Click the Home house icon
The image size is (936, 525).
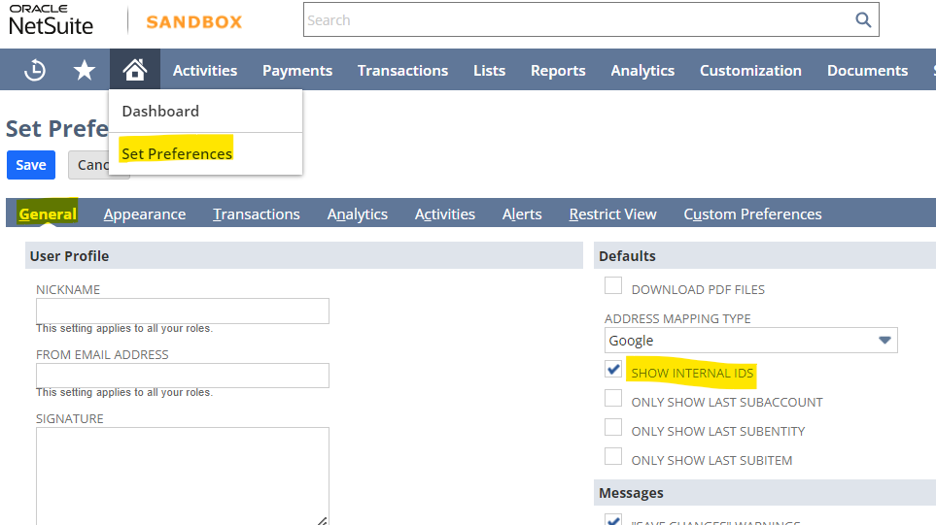(134, 70)
